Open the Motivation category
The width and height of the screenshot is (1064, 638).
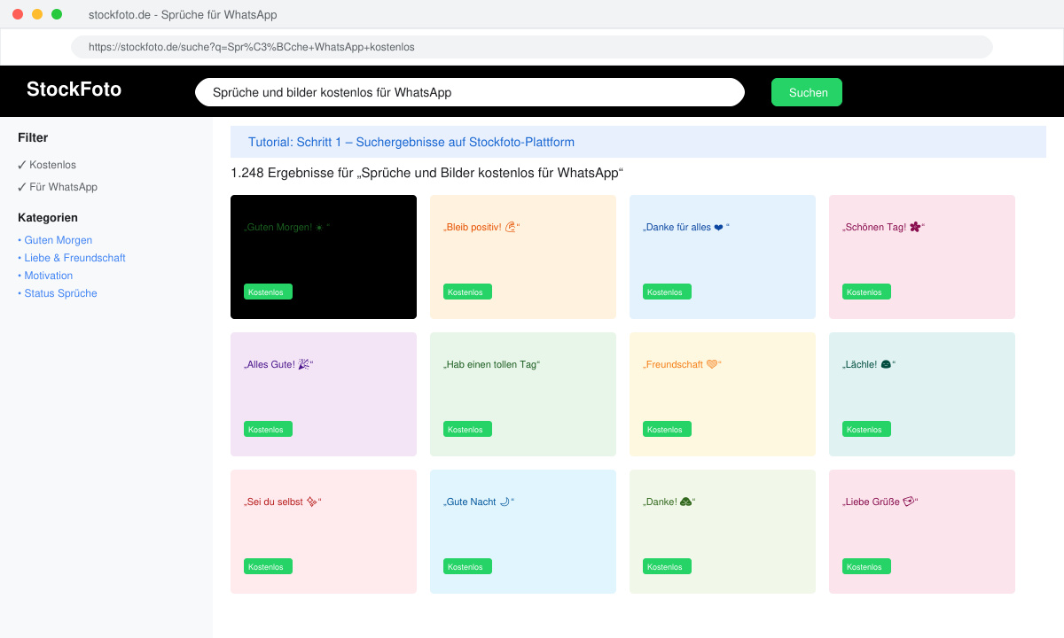coord(45,276)
